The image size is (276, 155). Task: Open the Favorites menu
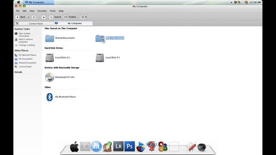[x=42, y=11]
